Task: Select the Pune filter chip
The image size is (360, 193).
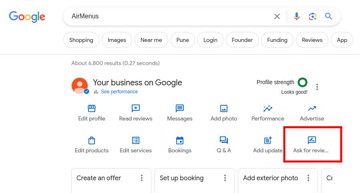Action: (x=183, y=40)
